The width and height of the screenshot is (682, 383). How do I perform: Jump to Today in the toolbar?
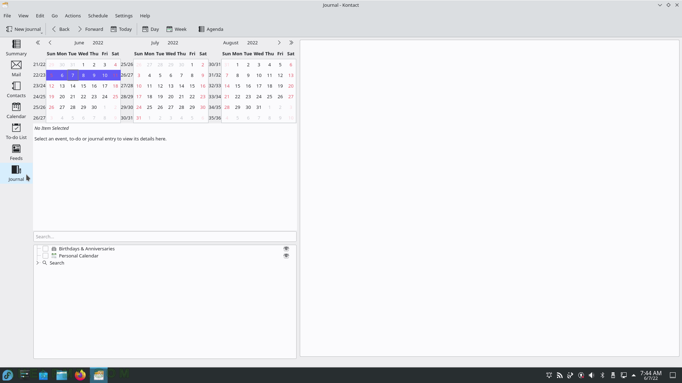[x=121, y=29]
